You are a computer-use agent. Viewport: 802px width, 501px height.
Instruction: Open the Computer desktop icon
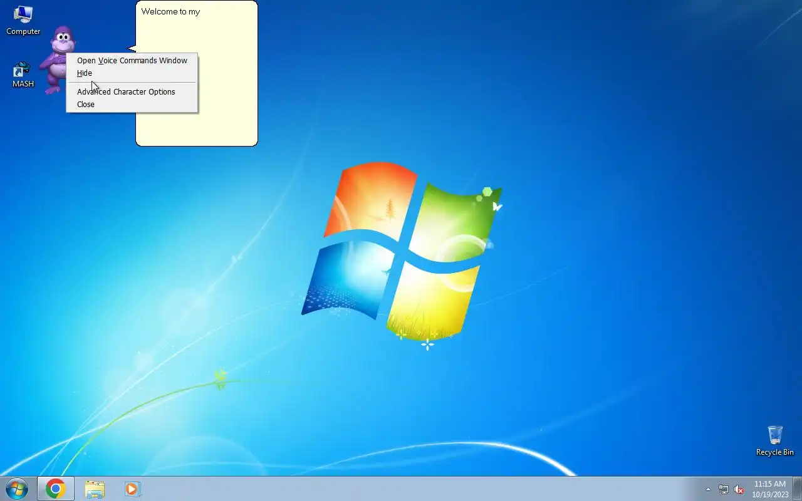(23, 19)
